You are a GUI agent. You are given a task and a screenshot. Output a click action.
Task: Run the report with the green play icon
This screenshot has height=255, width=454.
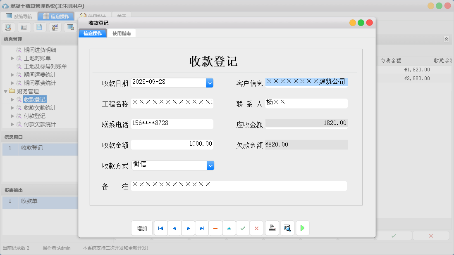(302, 228)
